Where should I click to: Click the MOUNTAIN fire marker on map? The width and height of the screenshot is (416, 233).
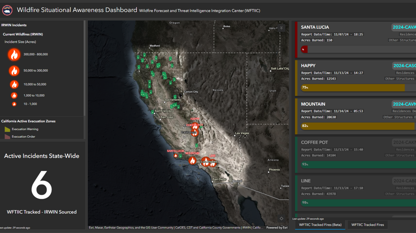[x=193, y=161]
